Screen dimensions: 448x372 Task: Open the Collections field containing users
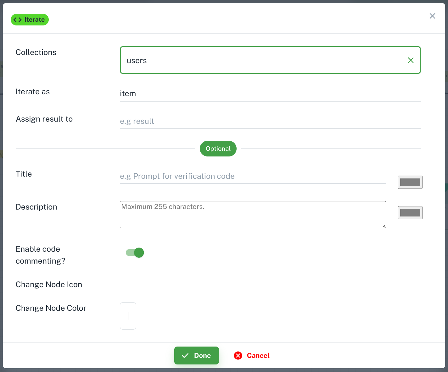[x=270, y=60]
